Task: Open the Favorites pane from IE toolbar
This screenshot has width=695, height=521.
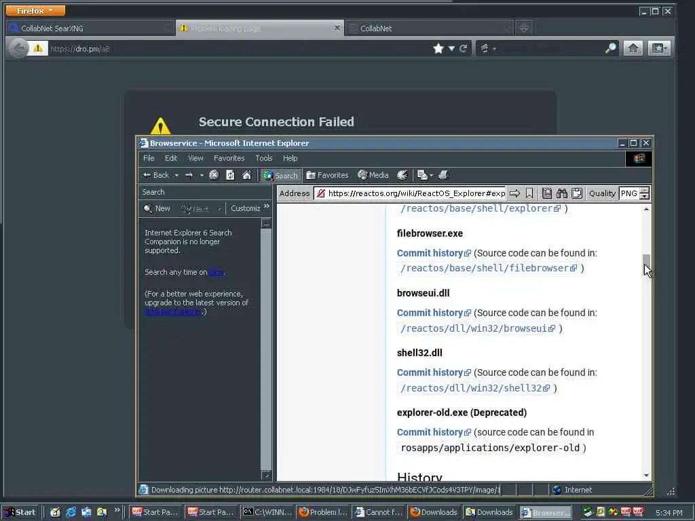Action: pos(327,175)
